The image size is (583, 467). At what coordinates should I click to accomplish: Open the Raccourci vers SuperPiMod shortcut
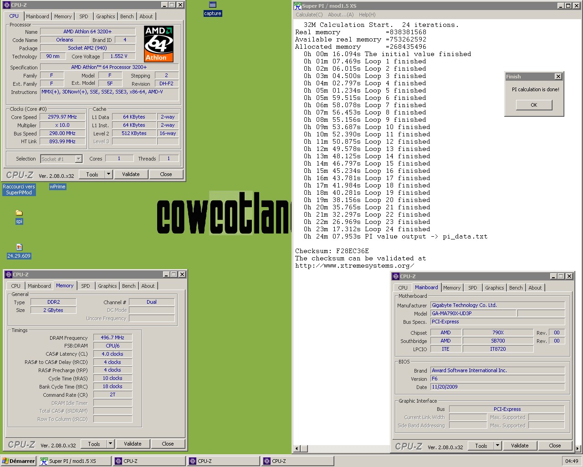click(x=19, y=189)
